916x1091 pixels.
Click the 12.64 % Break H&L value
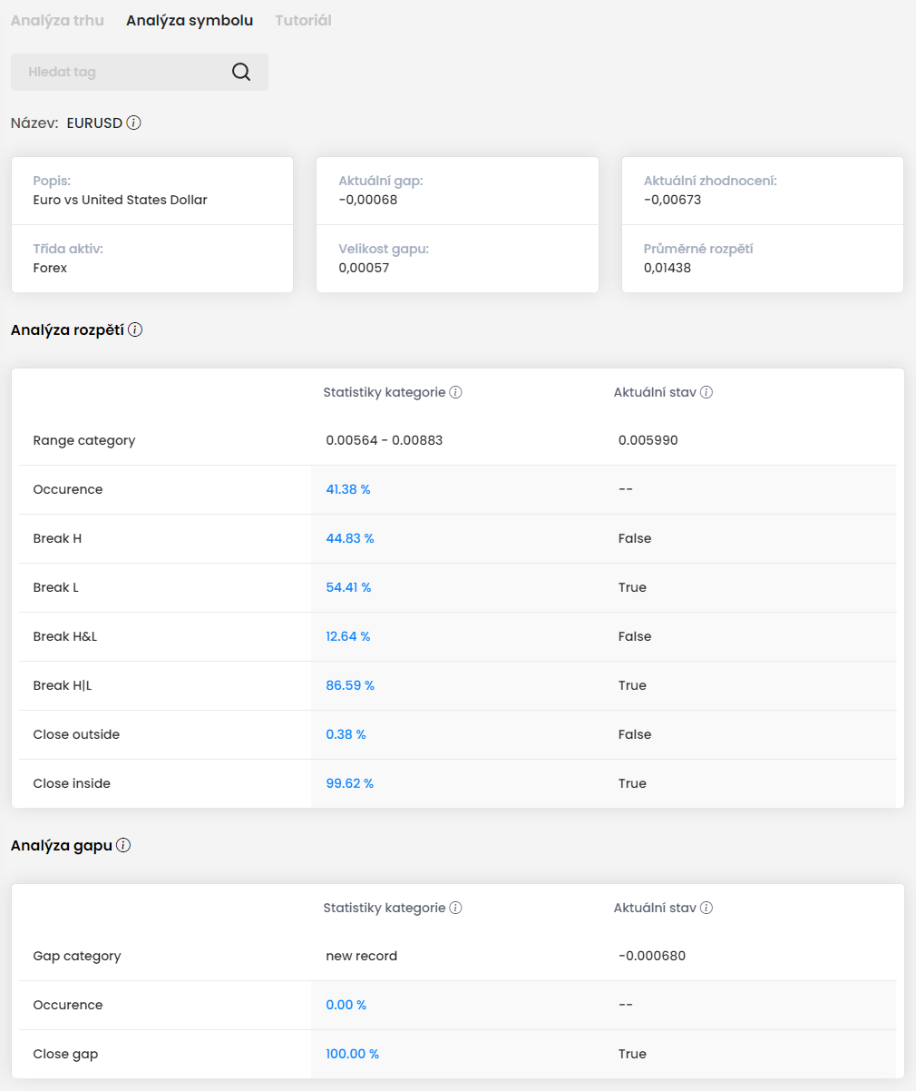coord(348,637)
